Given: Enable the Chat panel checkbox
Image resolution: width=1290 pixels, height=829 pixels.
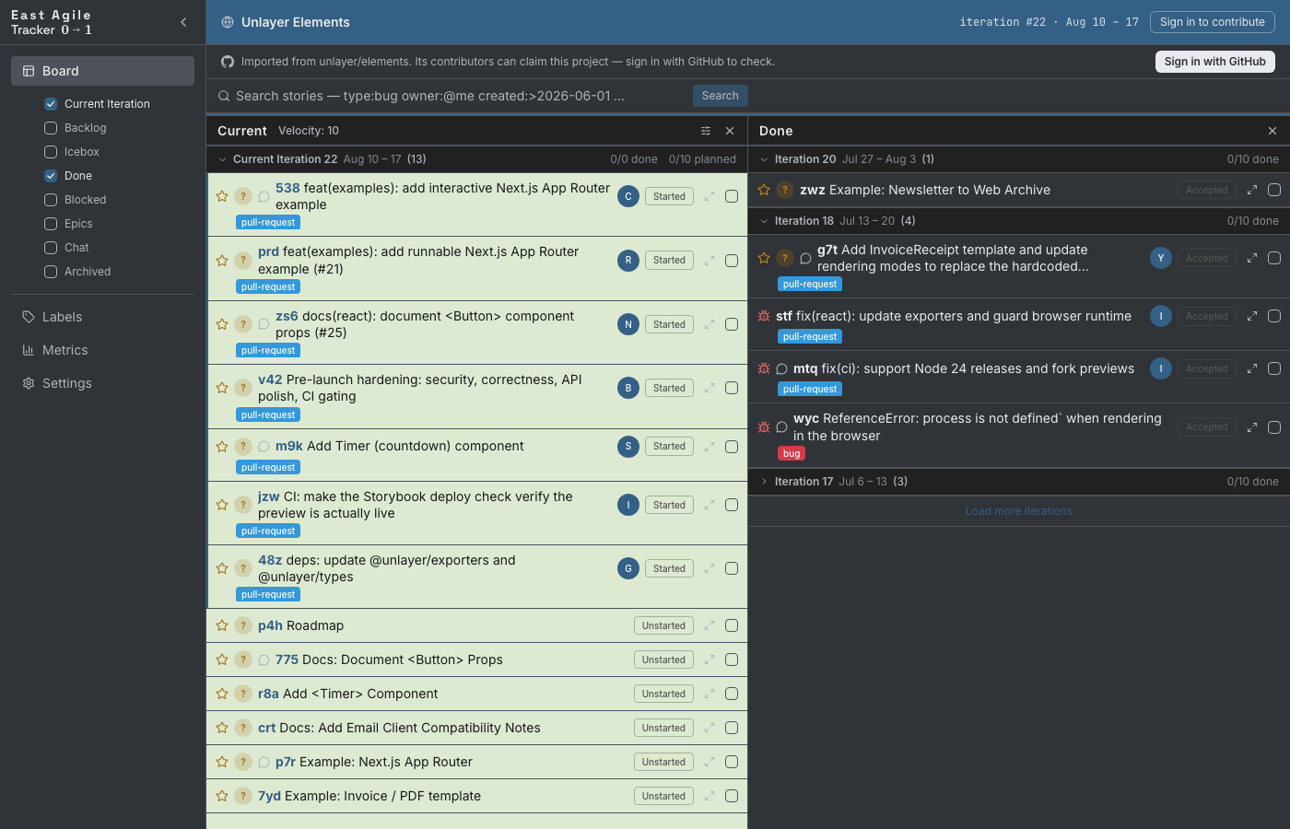Looking at the screenshot, I should 51,248.
